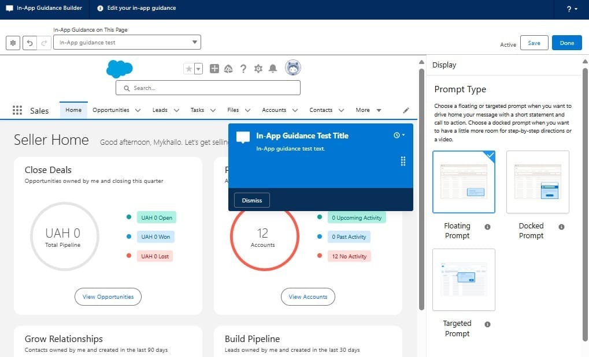The height and width of the screenshot is (357, 589).
Task: Open the App Launcher dots grid
Action: coord(17,110)
